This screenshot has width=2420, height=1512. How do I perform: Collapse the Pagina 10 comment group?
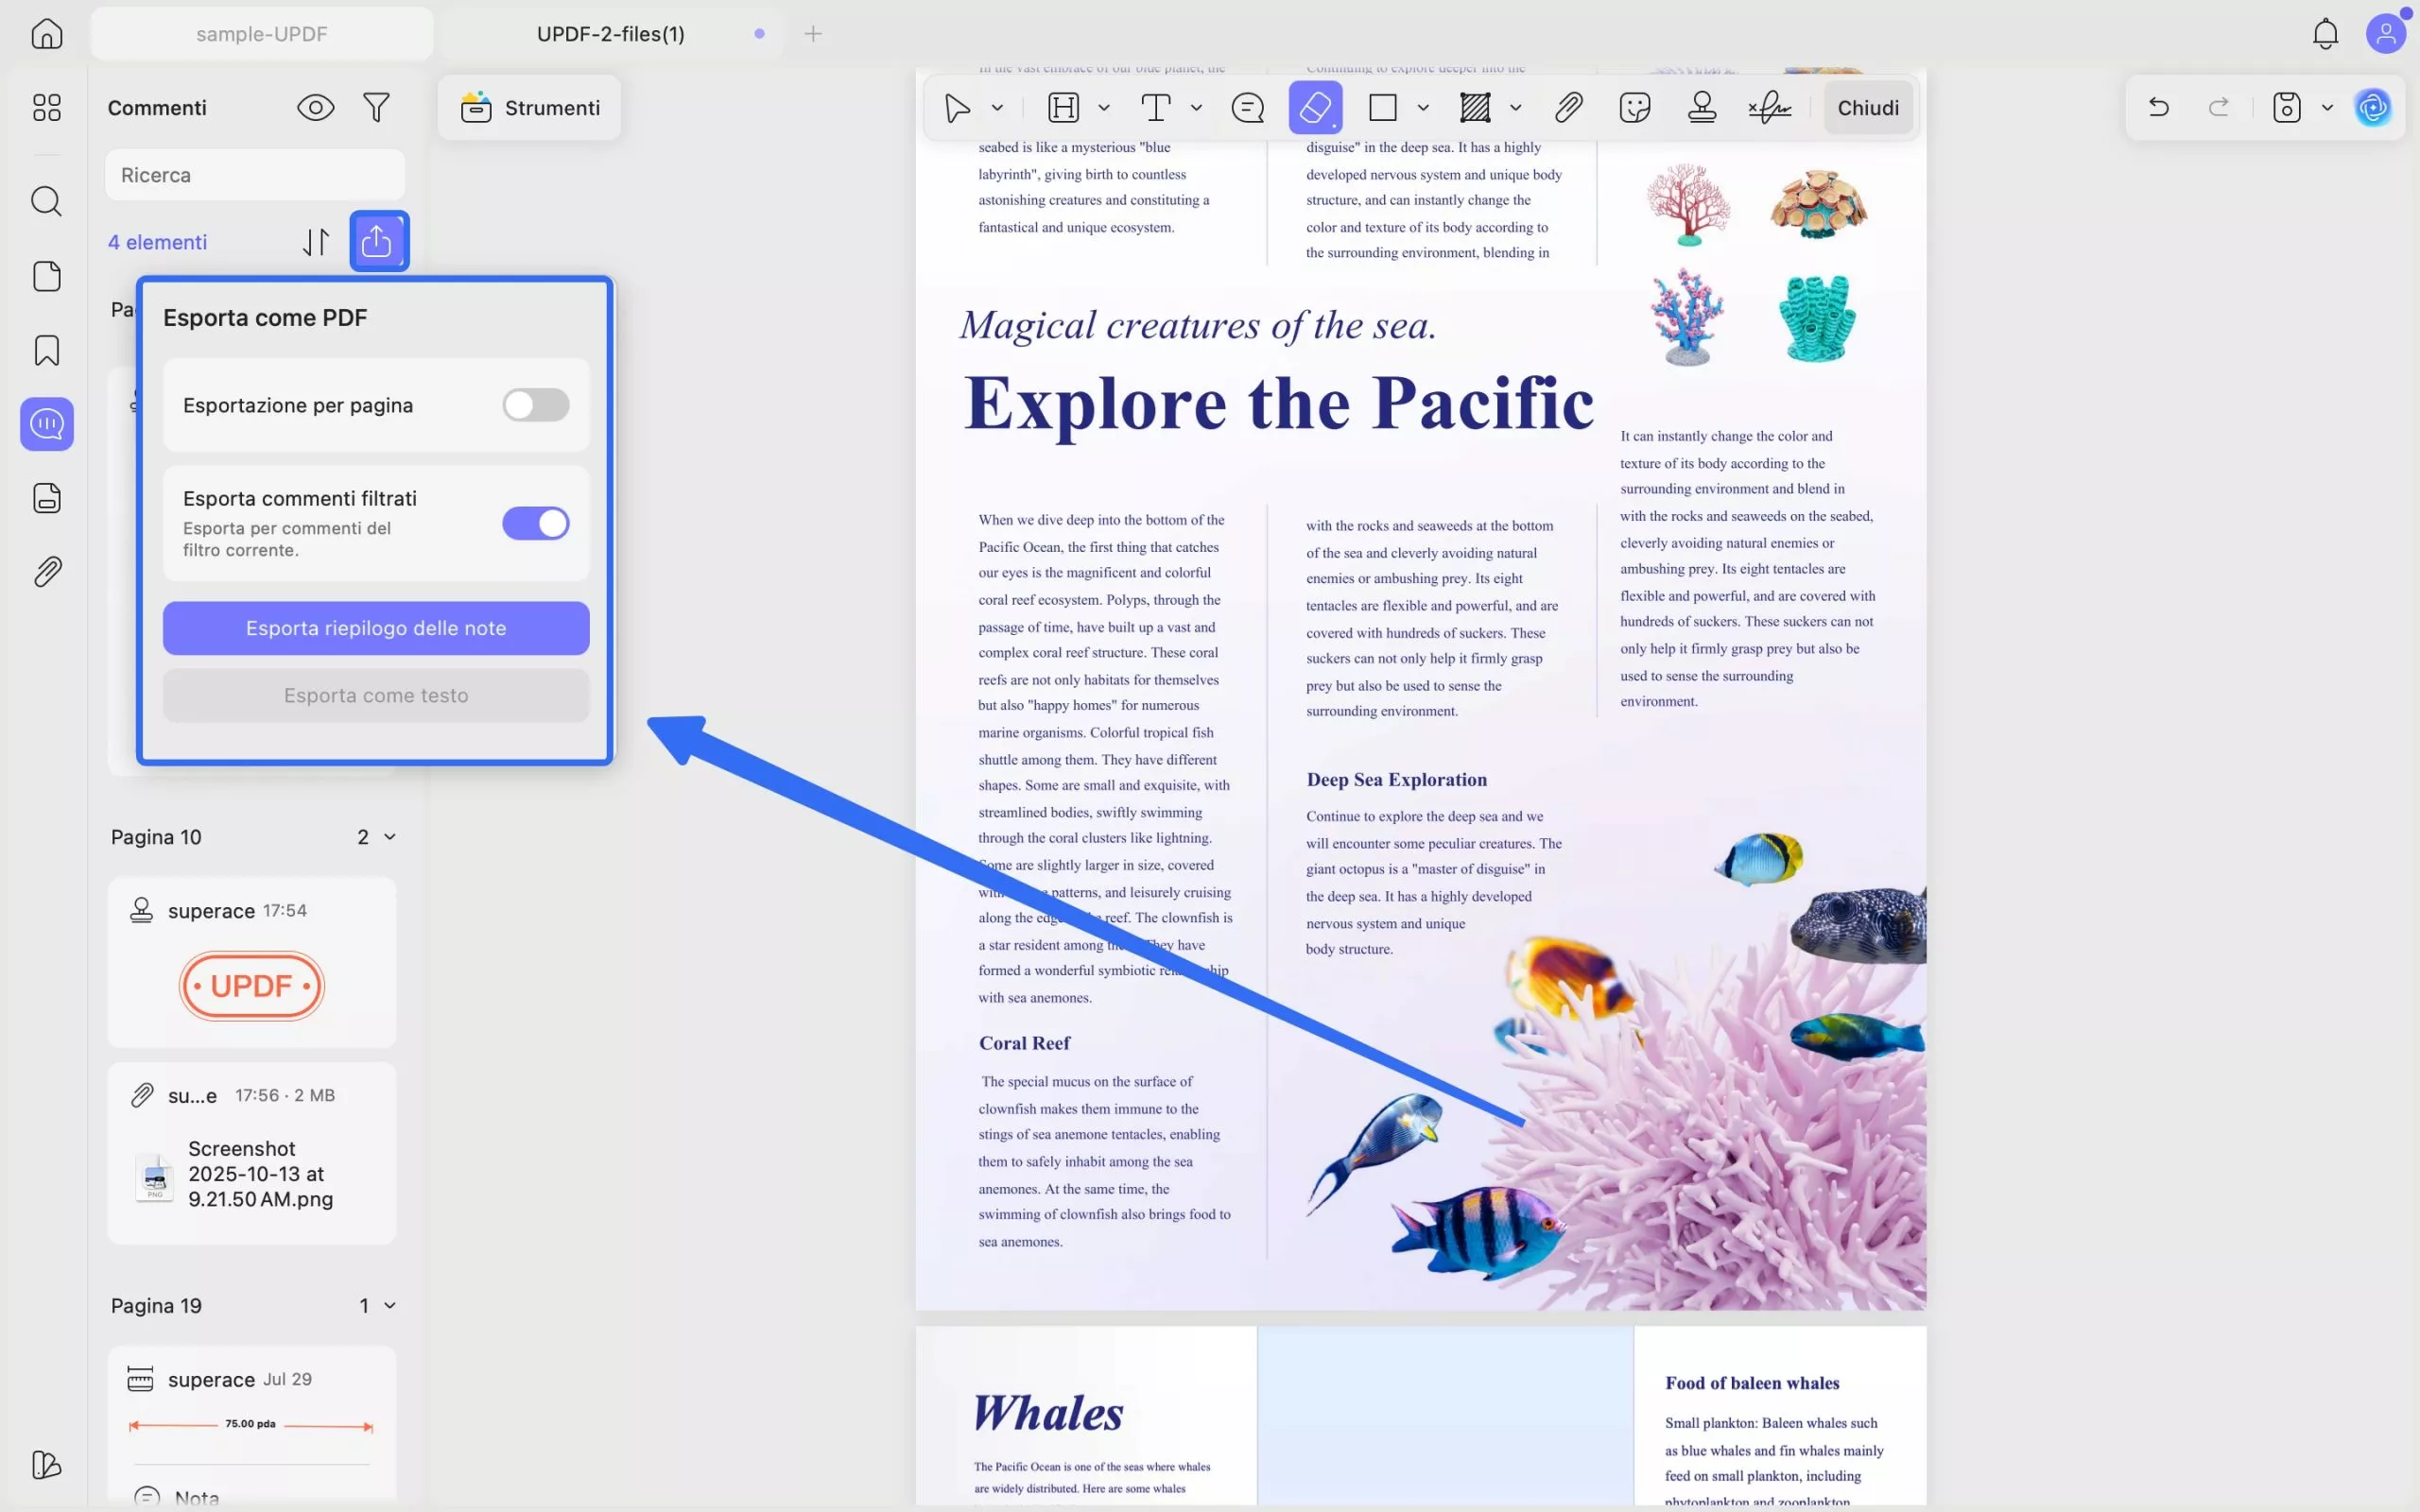(x=390, y=837)
